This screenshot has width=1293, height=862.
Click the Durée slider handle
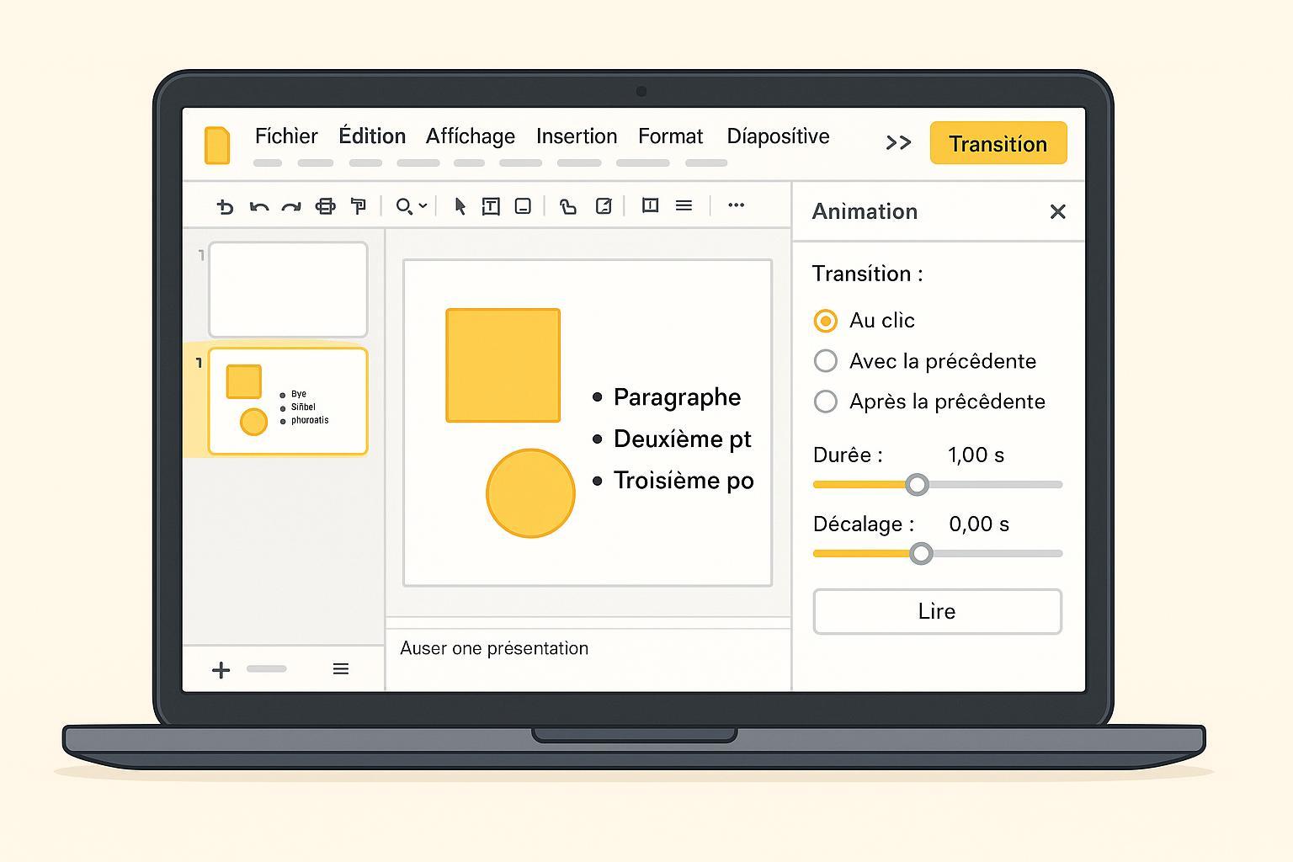click(x=917, y=485)
